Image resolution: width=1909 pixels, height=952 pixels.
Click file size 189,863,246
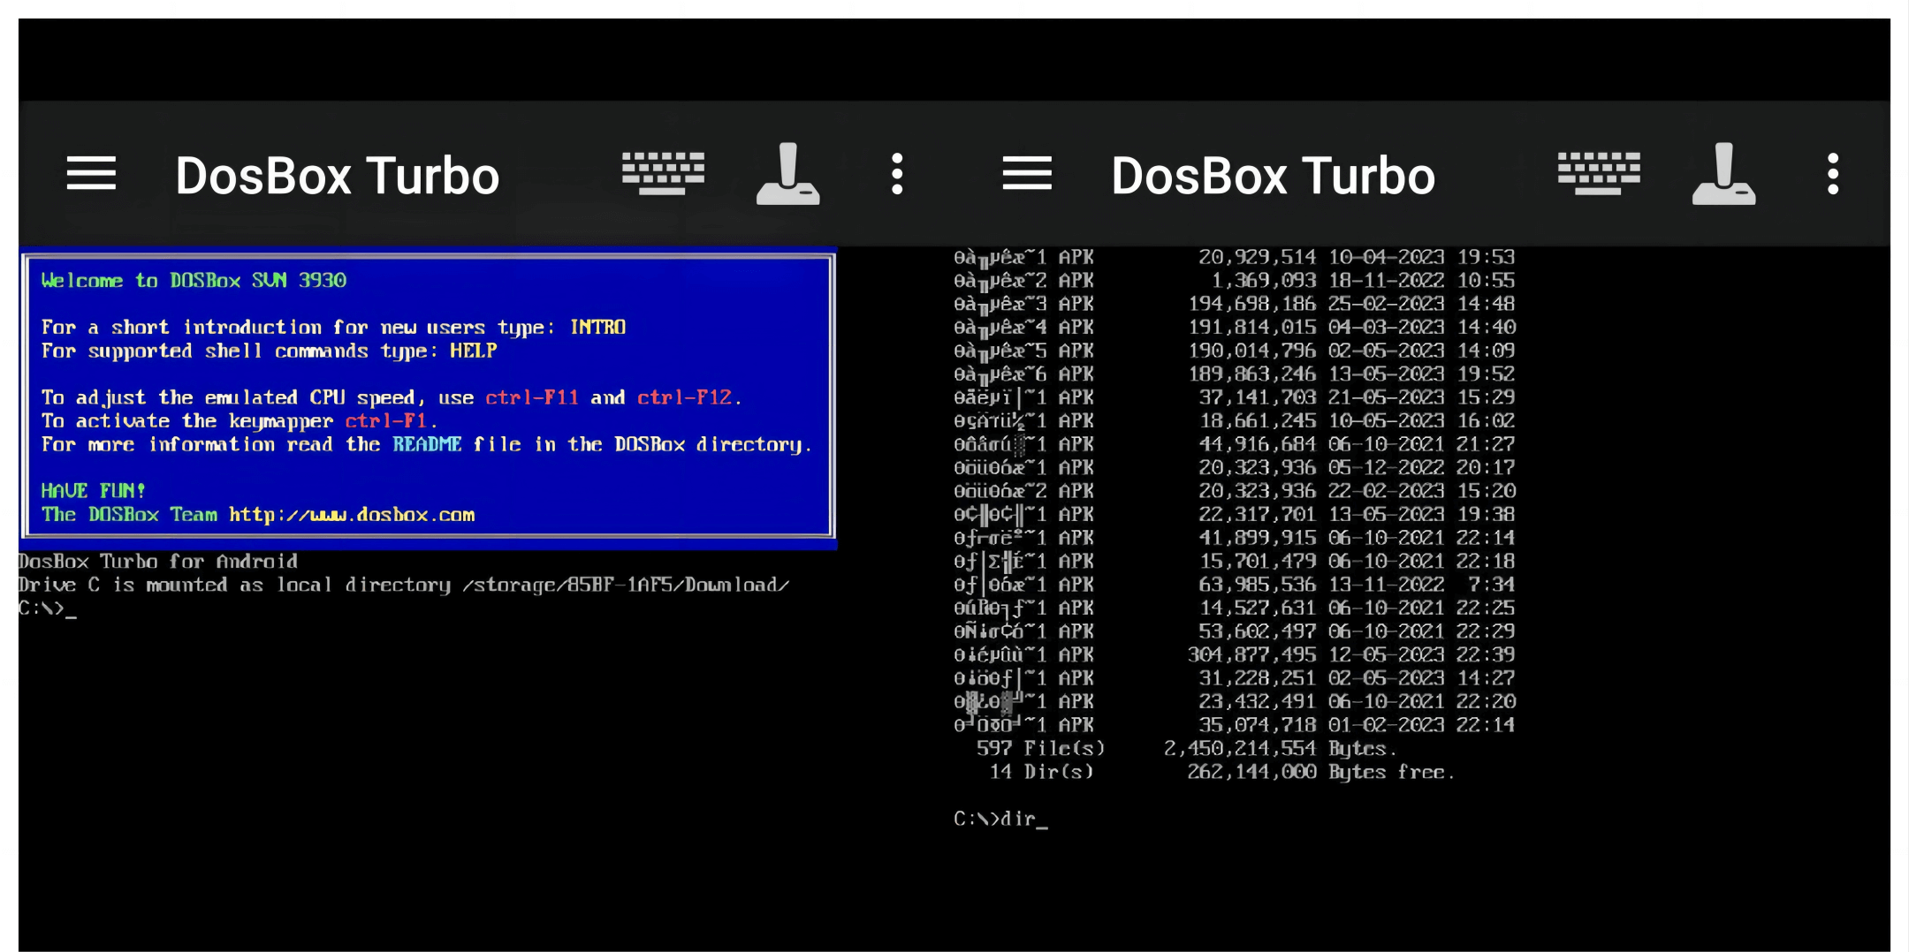1251,374
